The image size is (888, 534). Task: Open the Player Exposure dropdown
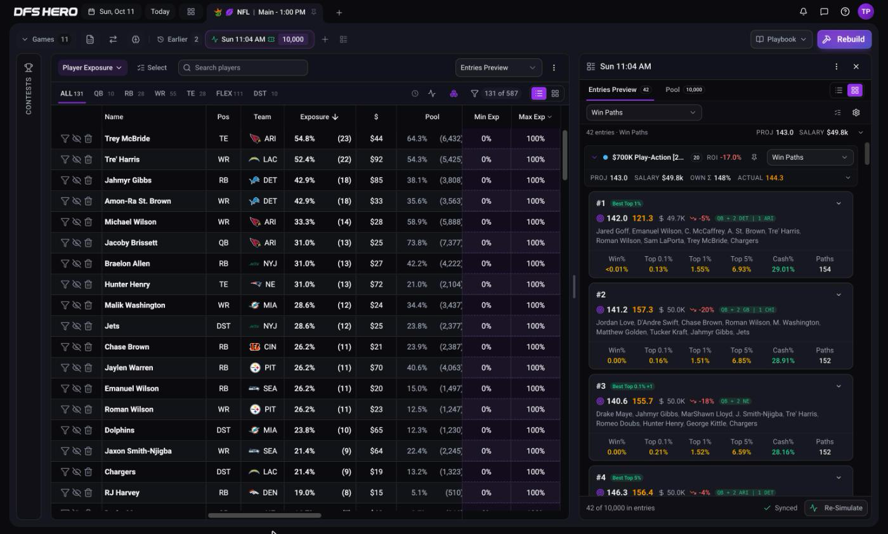[92, 67]
